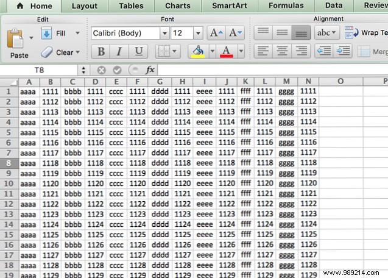This screenshot has height=278, width=388.
Task: Click the formula bar input field
Action: tap(273, 70)
